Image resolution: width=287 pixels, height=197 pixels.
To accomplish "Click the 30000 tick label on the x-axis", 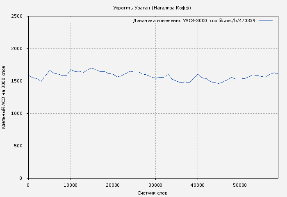I will 155,185.
